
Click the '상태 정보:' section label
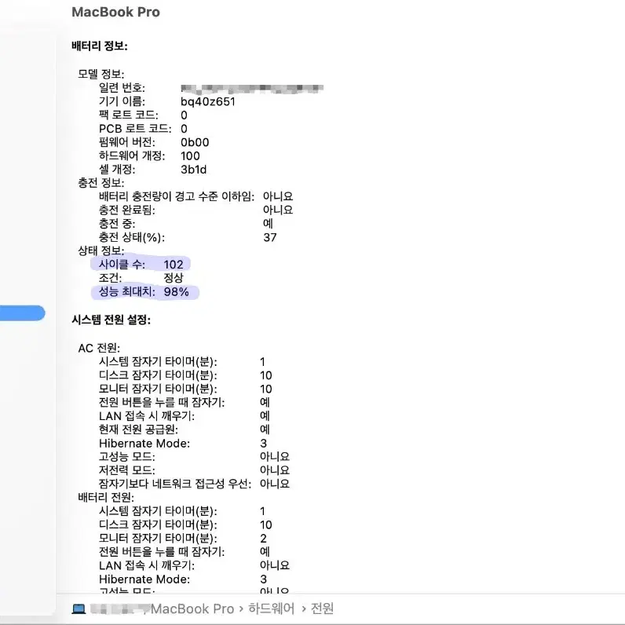[101, 250]
